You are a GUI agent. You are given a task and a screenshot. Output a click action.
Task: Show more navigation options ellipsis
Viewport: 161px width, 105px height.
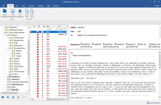[23, 97]
